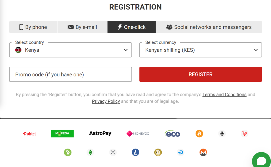The width and height of the screenshot is (271, 167).
Task: Open the Terms and Conditions link
Action: point(224,94)
